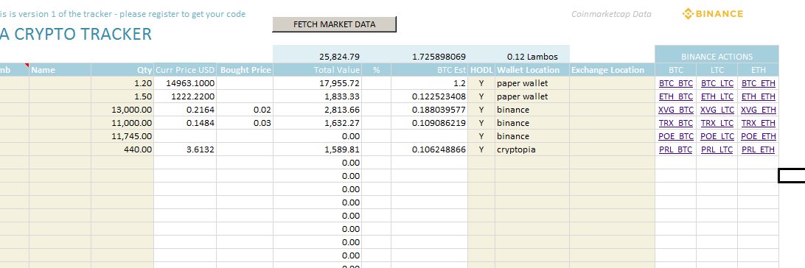
Task: Open the TRX_LTC Binance link
Action: pos(717,123)
